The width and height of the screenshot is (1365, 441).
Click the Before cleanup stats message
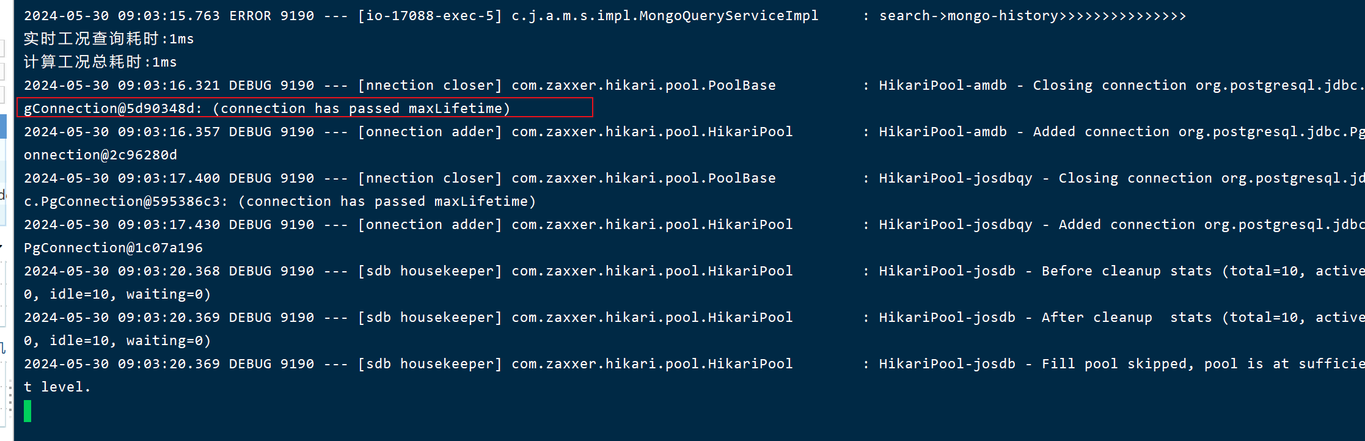click(x=1122, y=271)
